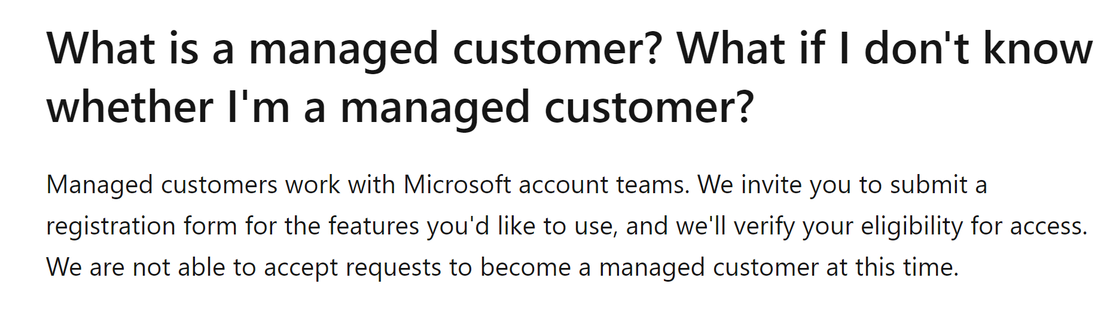Click the capitalized "Managed" starting the paragraph

99,185
